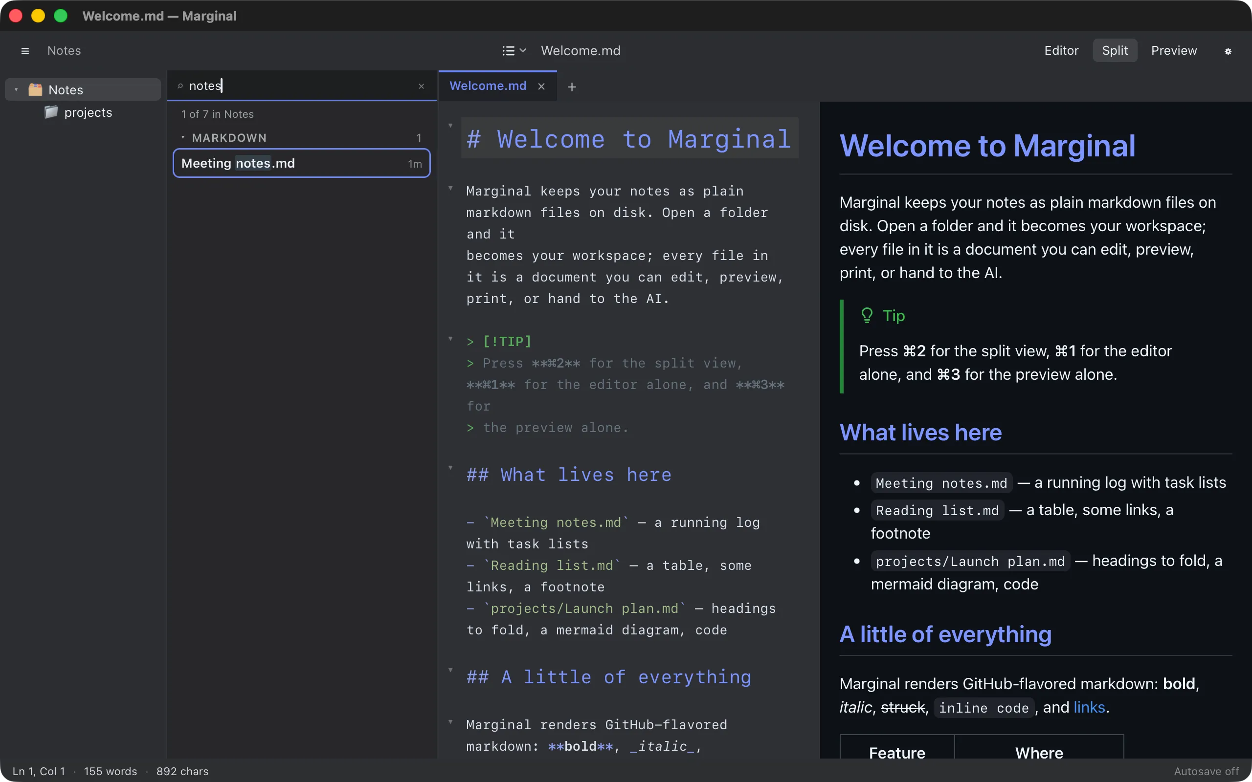Click the 'Where' table header in preview
The width and height of the screenshot is (1252, 782).
point(1039,753)
